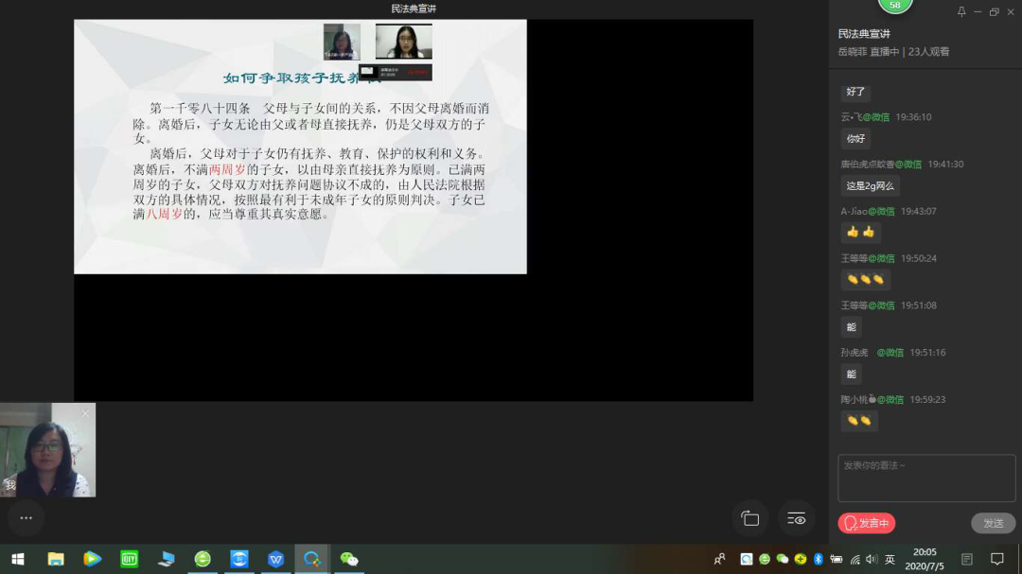Close the self-view camera thumbnail
This screenshot has height=574, width=1022.
click(x=85, y=413)
